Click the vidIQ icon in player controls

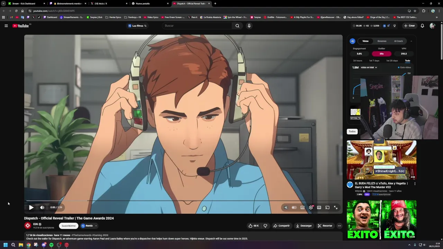286,207
